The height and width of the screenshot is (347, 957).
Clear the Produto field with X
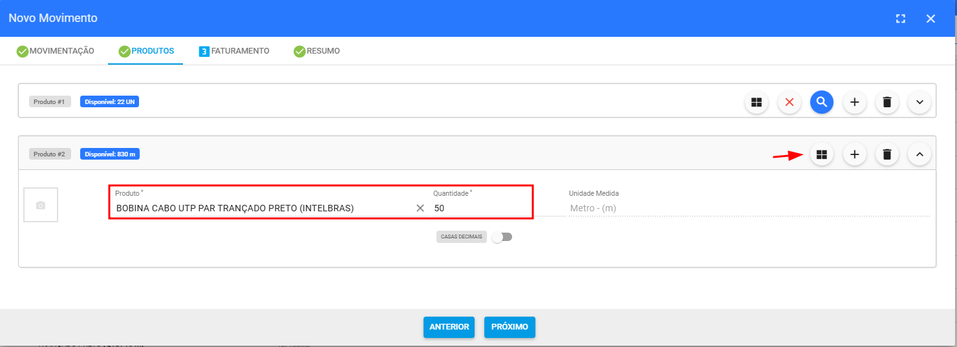click(x=420, y=208)
